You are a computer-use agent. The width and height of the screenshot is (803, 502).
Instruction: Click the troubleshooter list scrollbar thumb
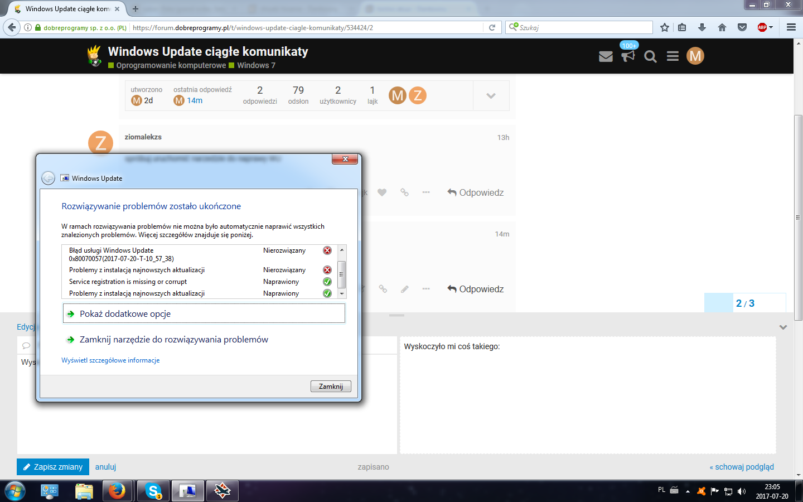[341, 274]
